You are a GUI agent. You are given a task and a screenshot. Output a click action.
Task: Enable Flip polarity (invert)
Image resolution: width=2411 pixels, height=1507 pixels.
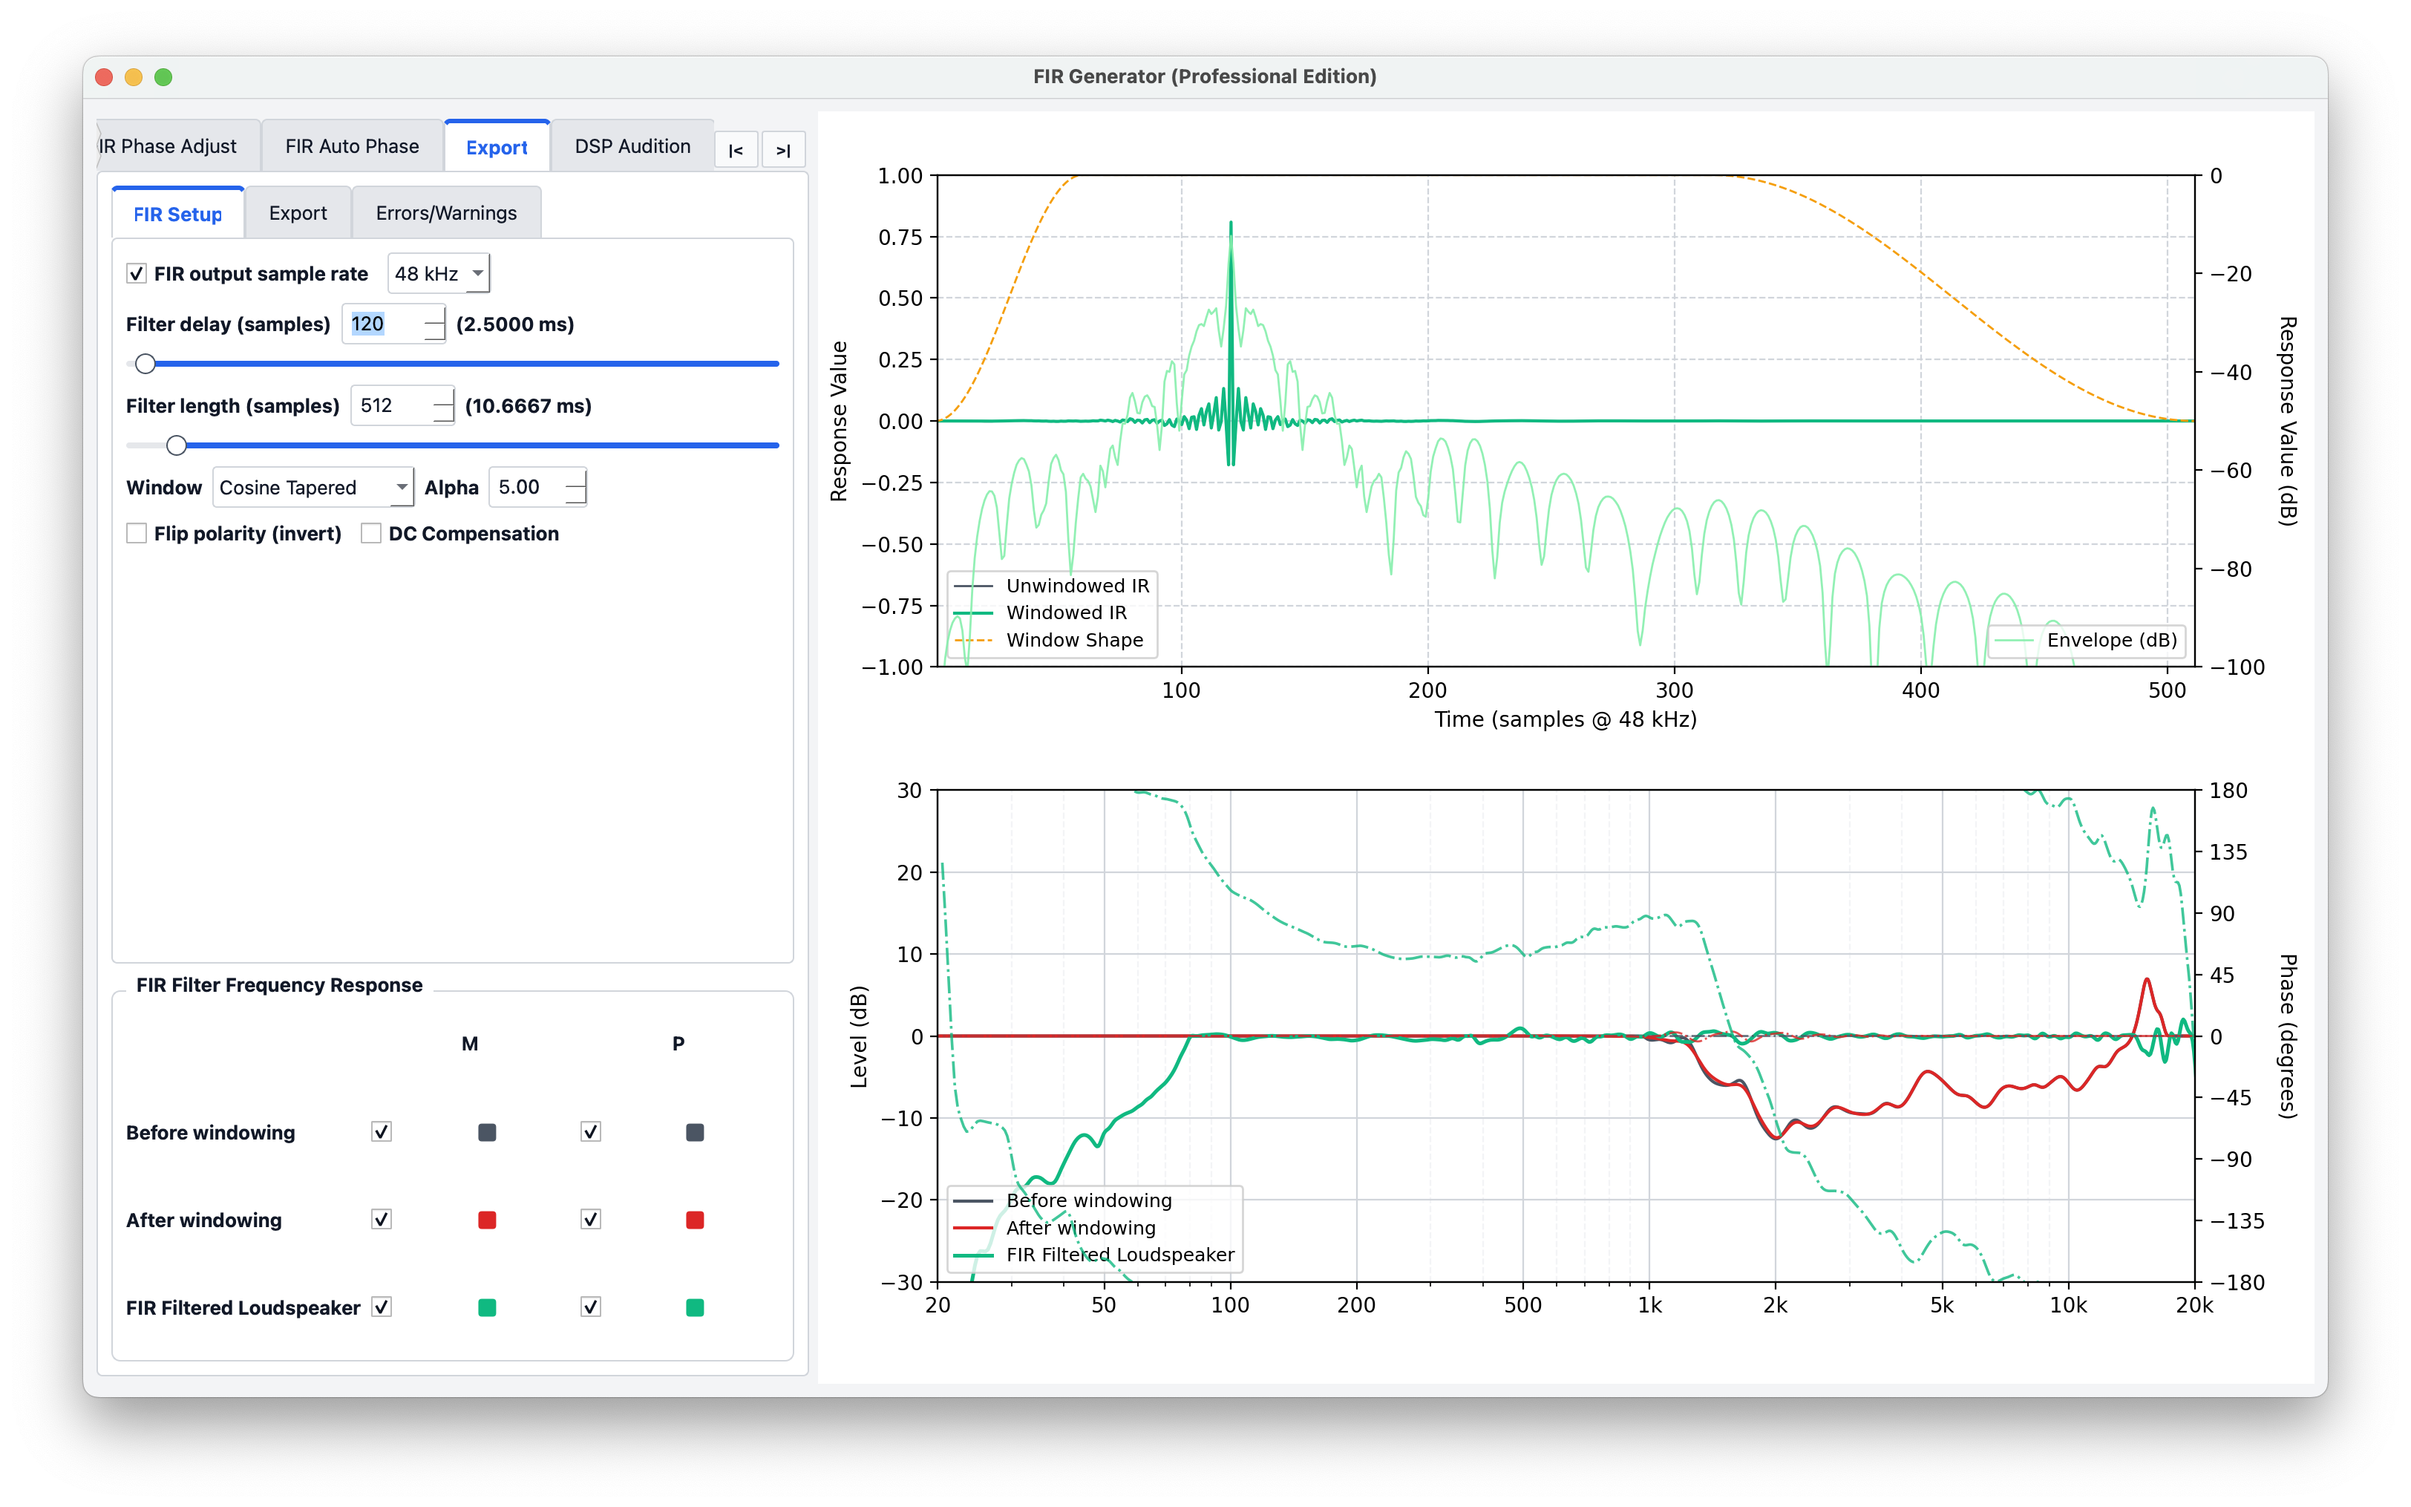pos(137,533)
